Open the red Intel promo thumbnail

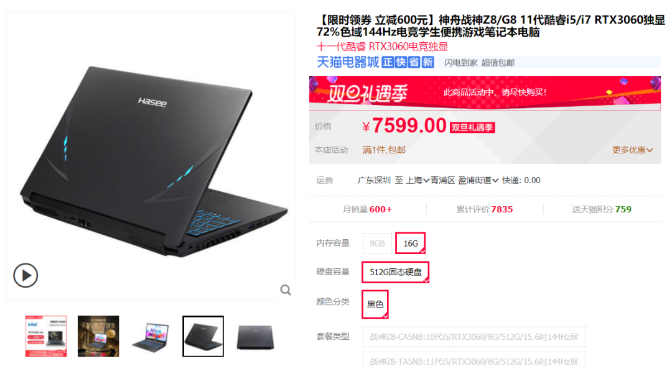coord(46,336)
